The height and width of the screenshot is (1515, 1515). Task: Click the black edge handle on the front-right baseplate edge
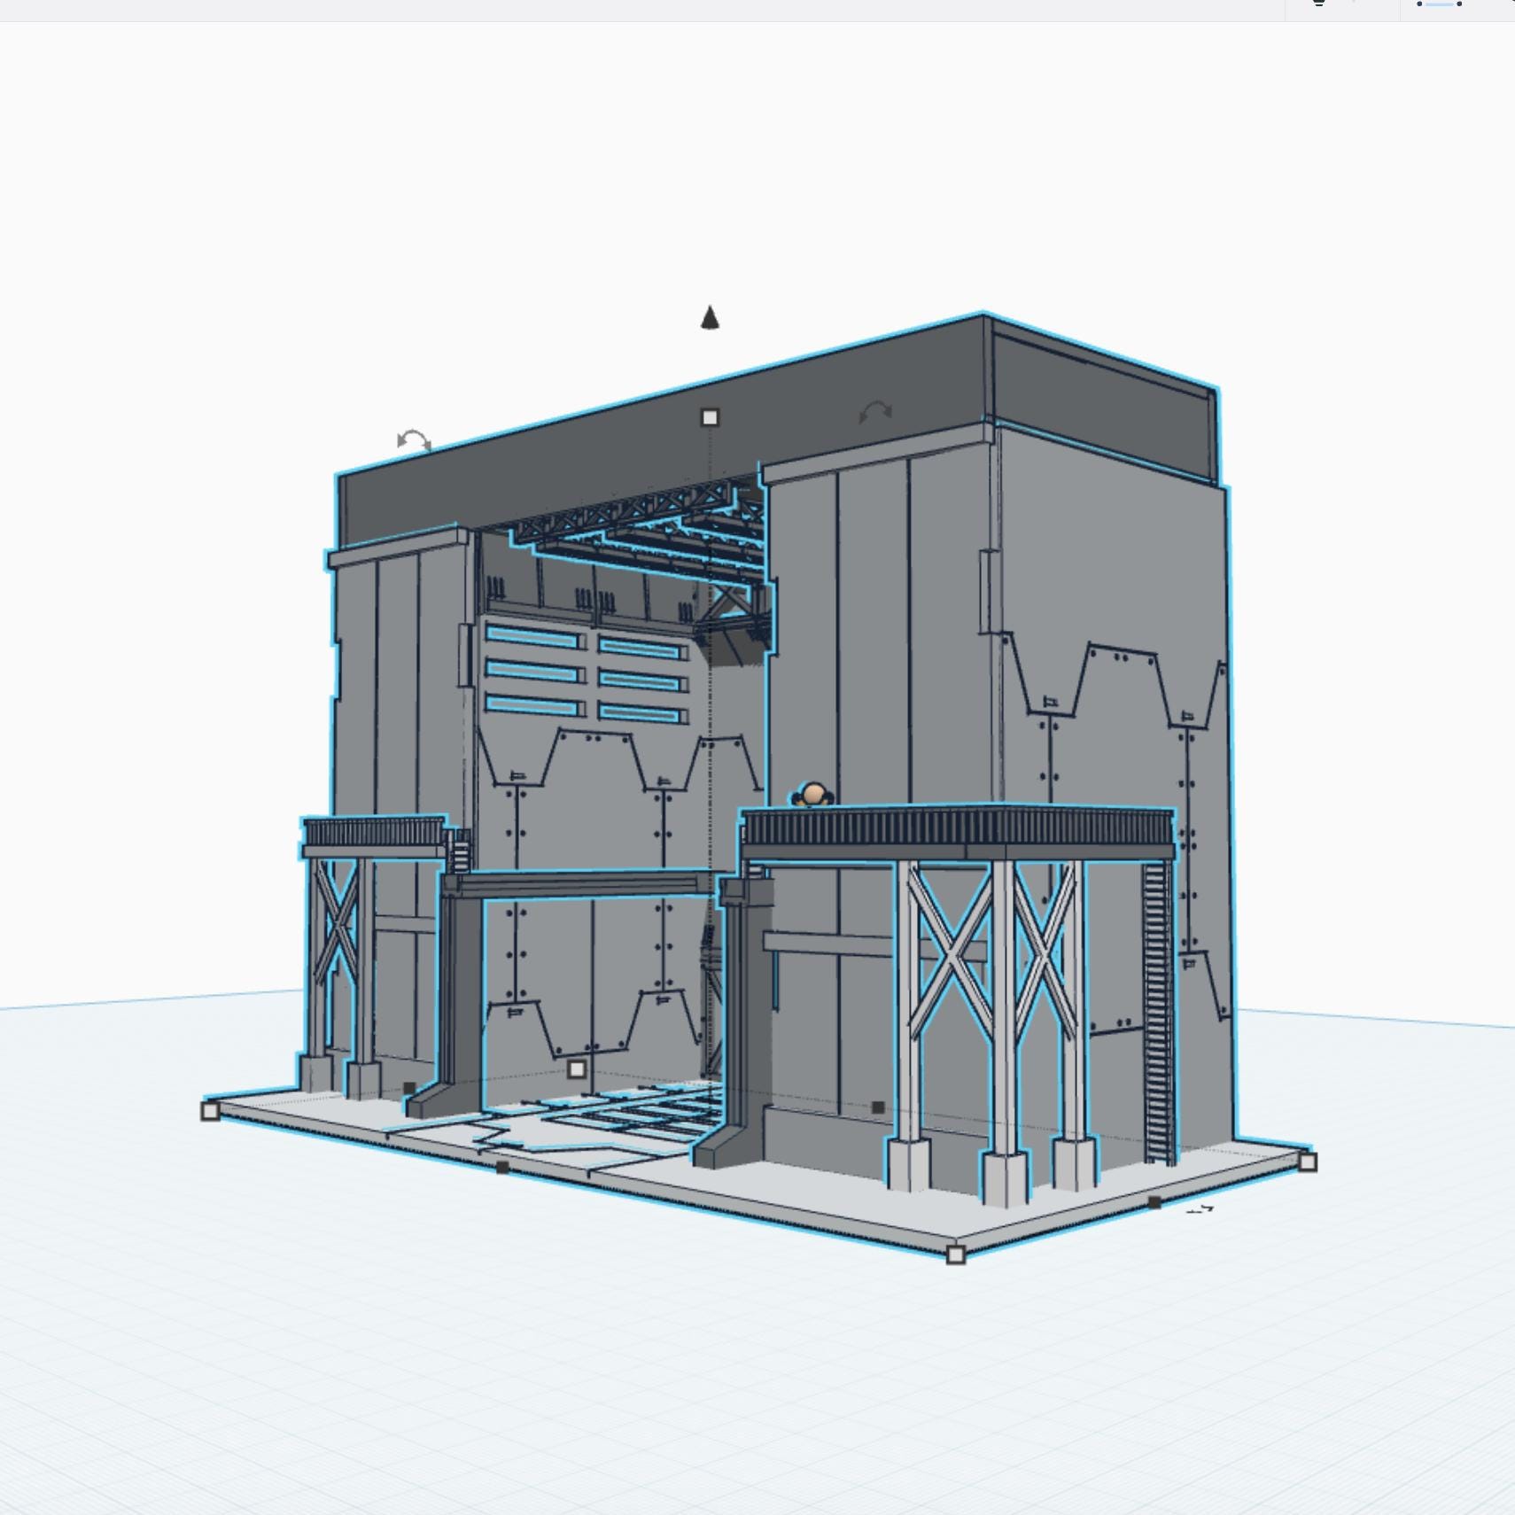(1154, 1202)
